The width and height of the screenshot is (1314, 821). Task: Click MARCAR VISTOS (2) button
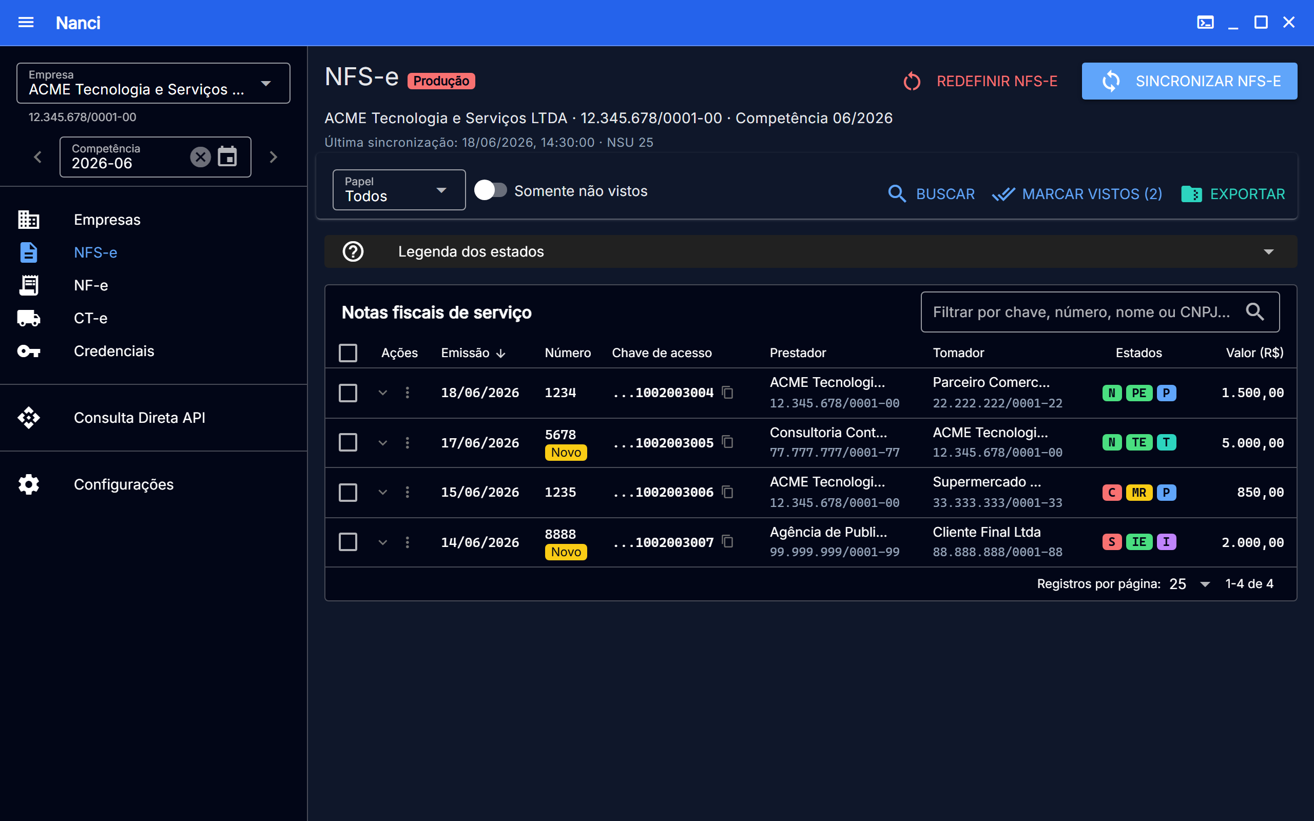click(x=1077, y=194)
